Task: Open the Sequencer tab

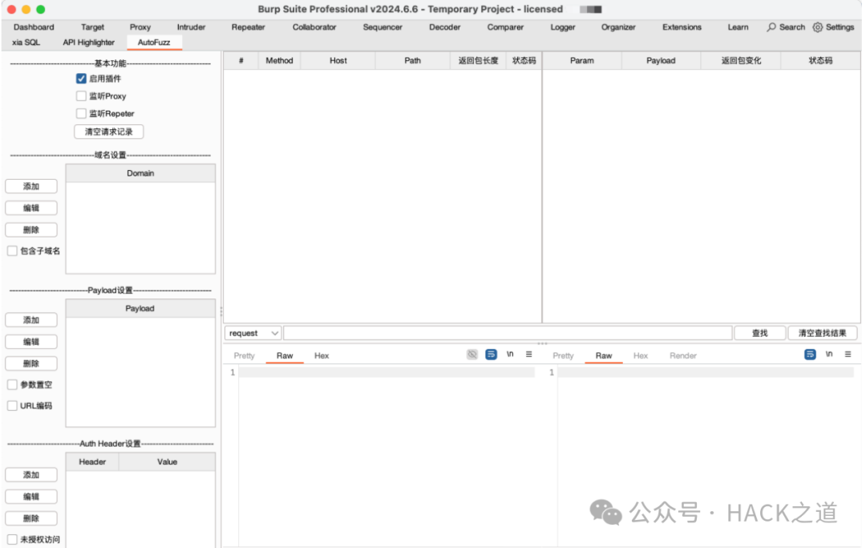Action: tap(382, 27)
